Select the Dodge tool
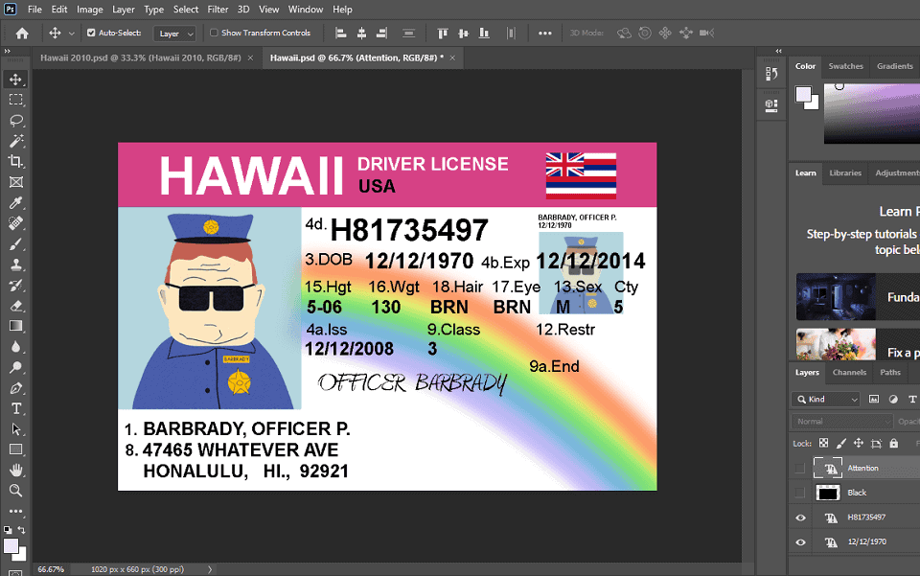 tap(16, 367)
